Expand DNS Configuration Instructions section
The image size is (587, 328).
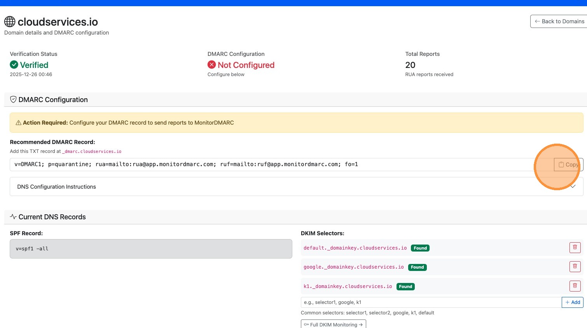[x=296, y=187]
